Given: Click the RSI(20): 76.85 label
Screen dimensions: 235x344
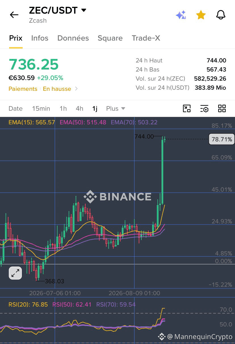Looking at the screenshot, I should (x=28, y=305).
